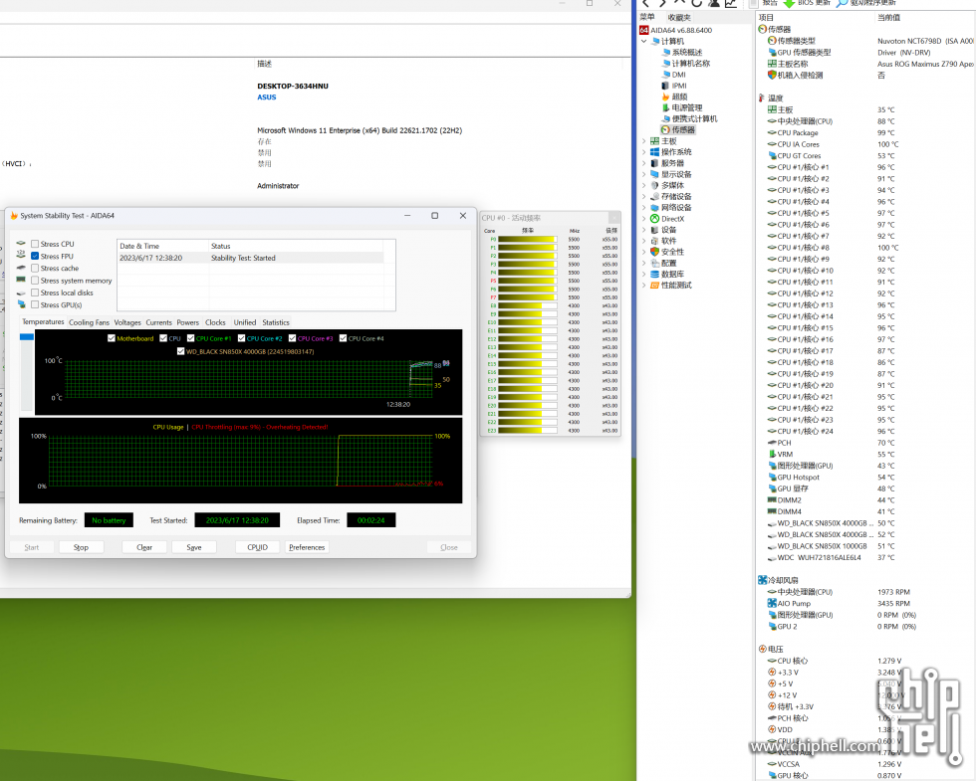
Task: Click the P0 core frequency bar
Action: click(527, 239)
